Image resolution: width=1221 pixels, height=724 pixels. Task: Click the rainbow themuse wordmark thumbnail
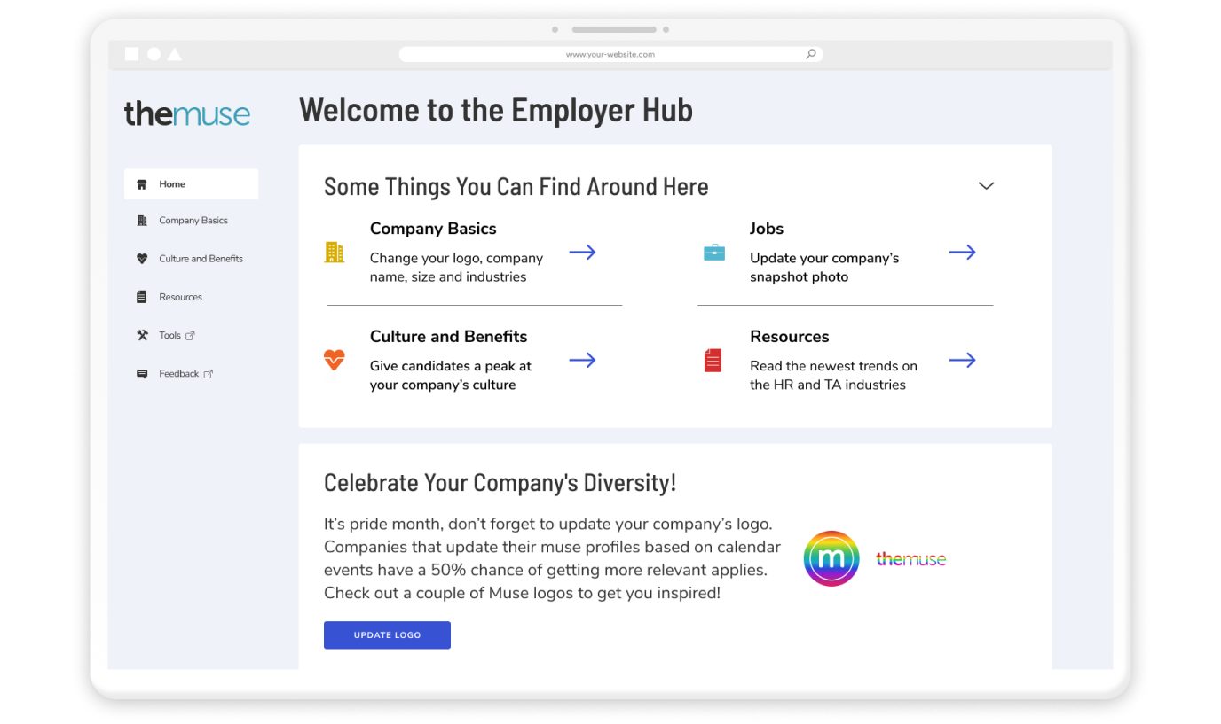[910, 559]
